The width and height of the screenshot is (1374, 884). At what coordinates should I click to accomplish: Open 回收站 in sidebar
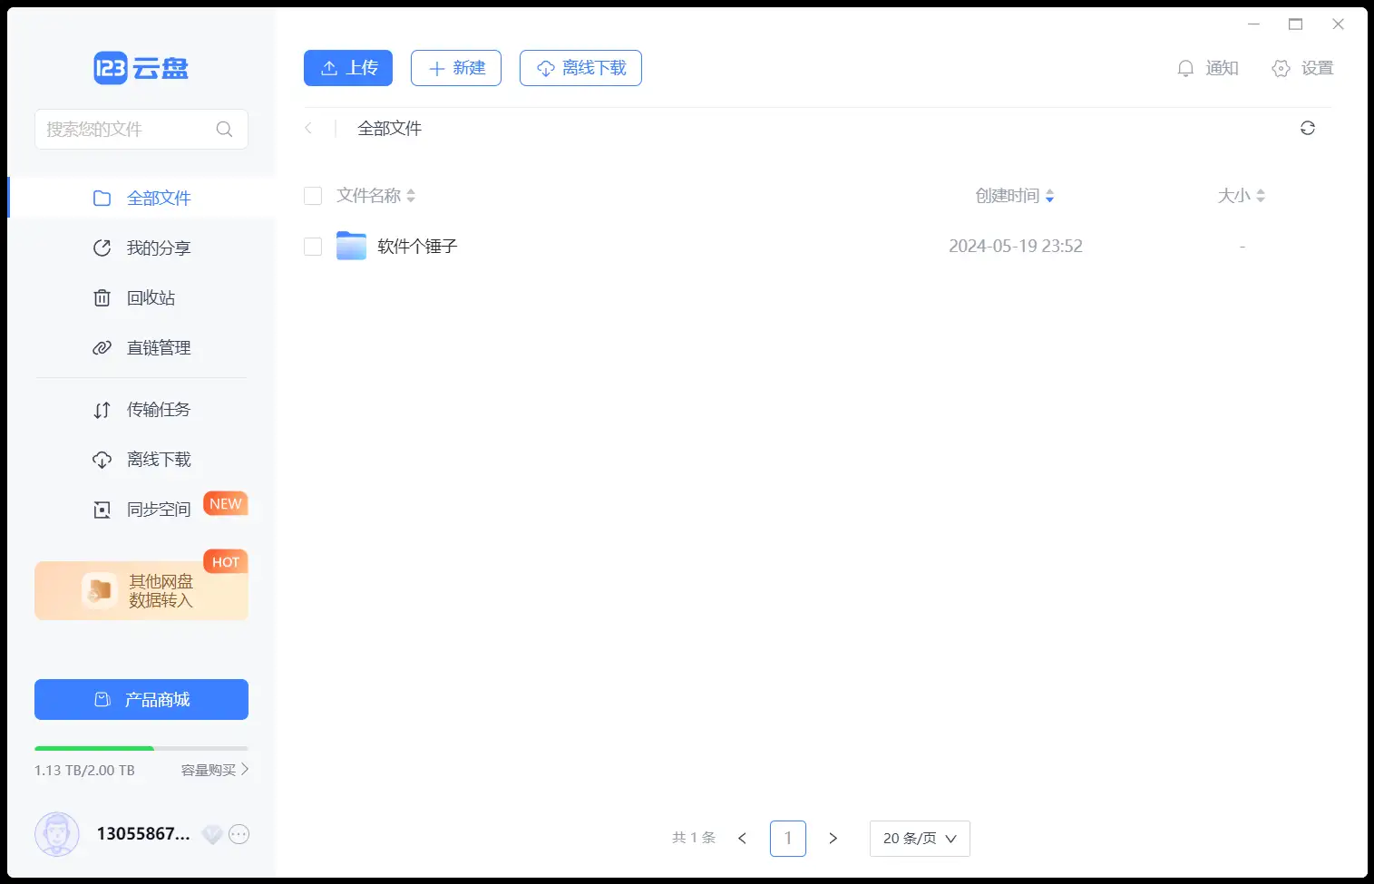pos(141,297)
